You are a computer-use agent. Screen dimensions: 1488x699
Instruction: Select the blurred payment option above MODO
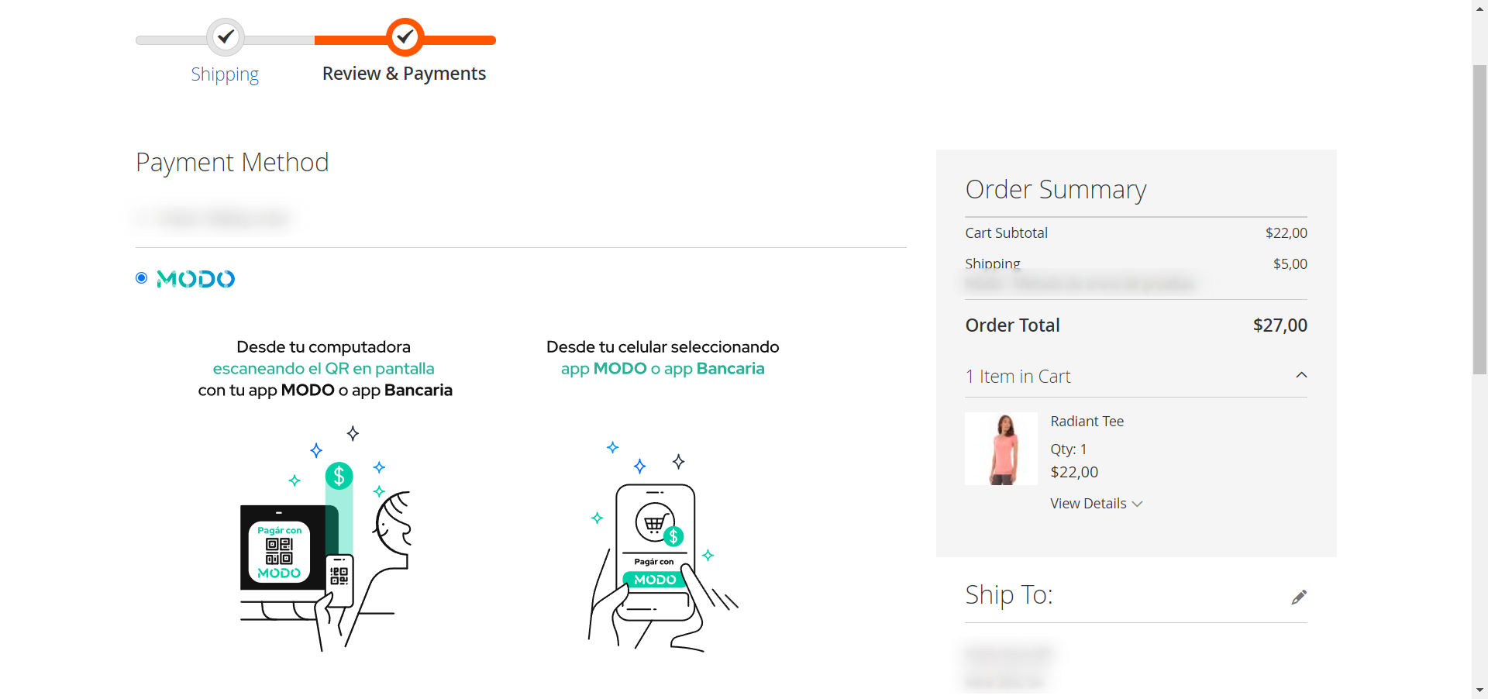144,219
